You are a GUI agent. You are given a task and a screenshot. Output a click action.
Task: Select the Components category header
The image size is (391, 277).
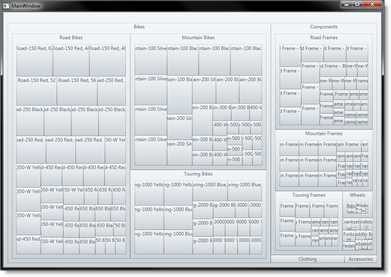click(x=324, y=27)
